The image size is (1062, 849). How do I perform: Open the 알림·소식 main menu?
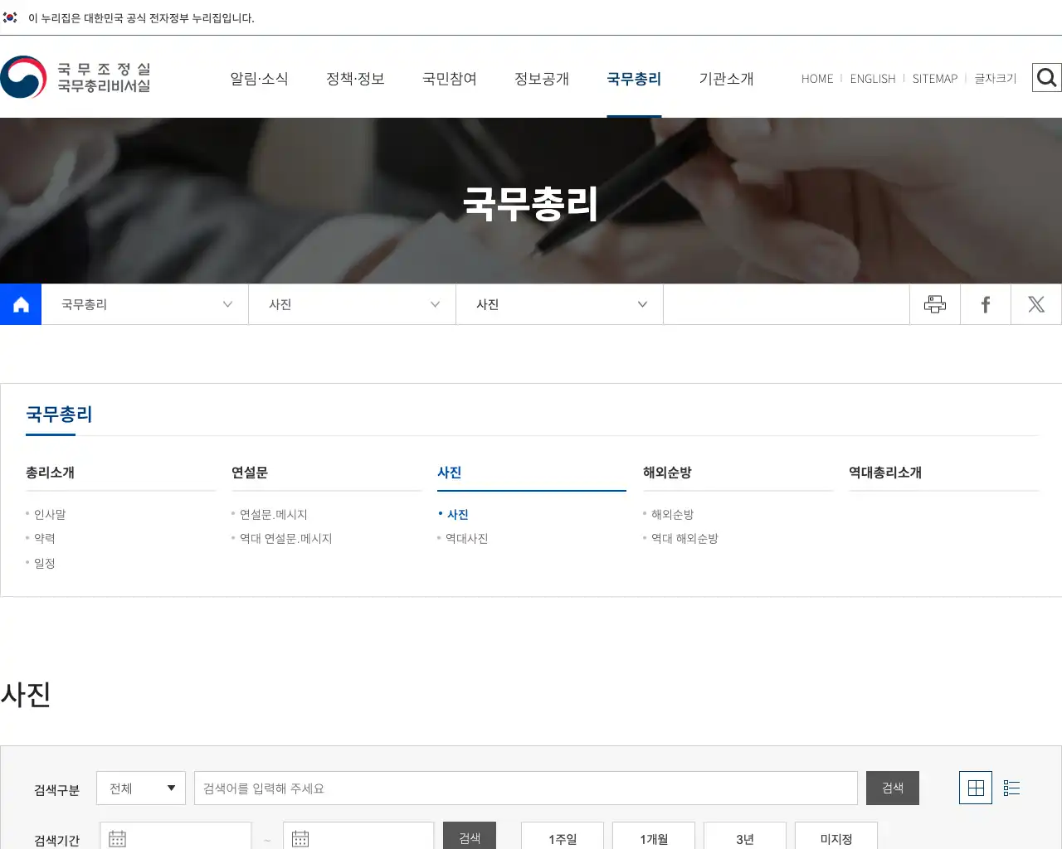pyautogui.click(x=259, y=79)
